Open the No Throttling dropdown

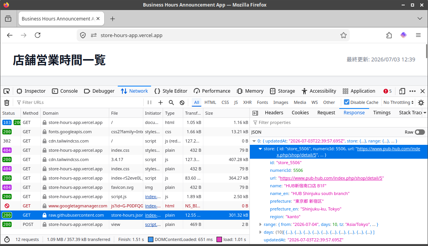pyautogui.click(x=398, y=103)
